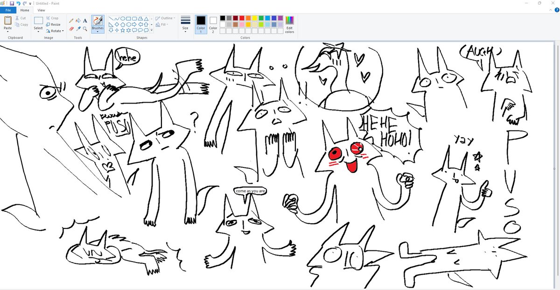Switch to the View ribbon tab
The height and width of the screenshot is (290, 560).
tap(41, 10)
